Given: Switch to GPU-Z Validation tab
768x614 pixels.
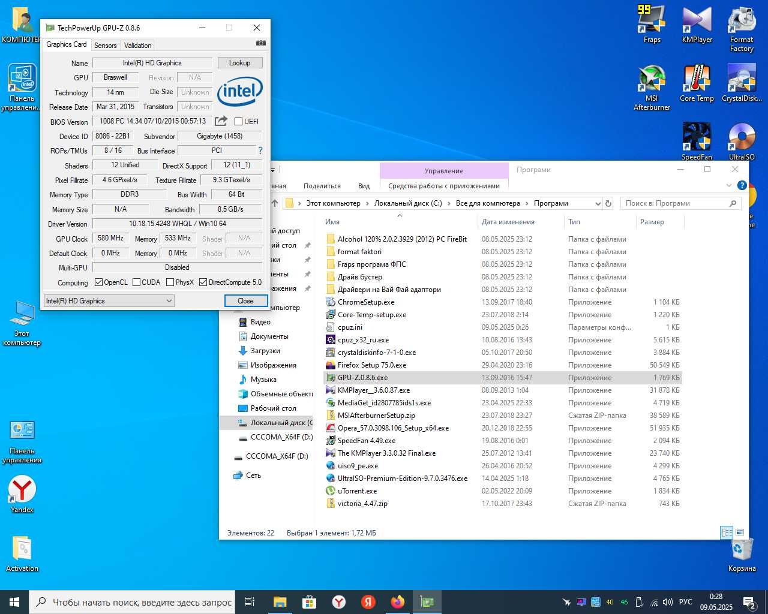Looking at the screenshot, I should 137,46.
